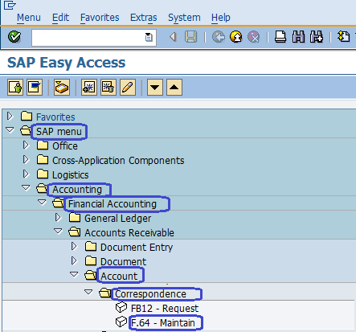Open the Extras menu

click(x=144, y=18)
